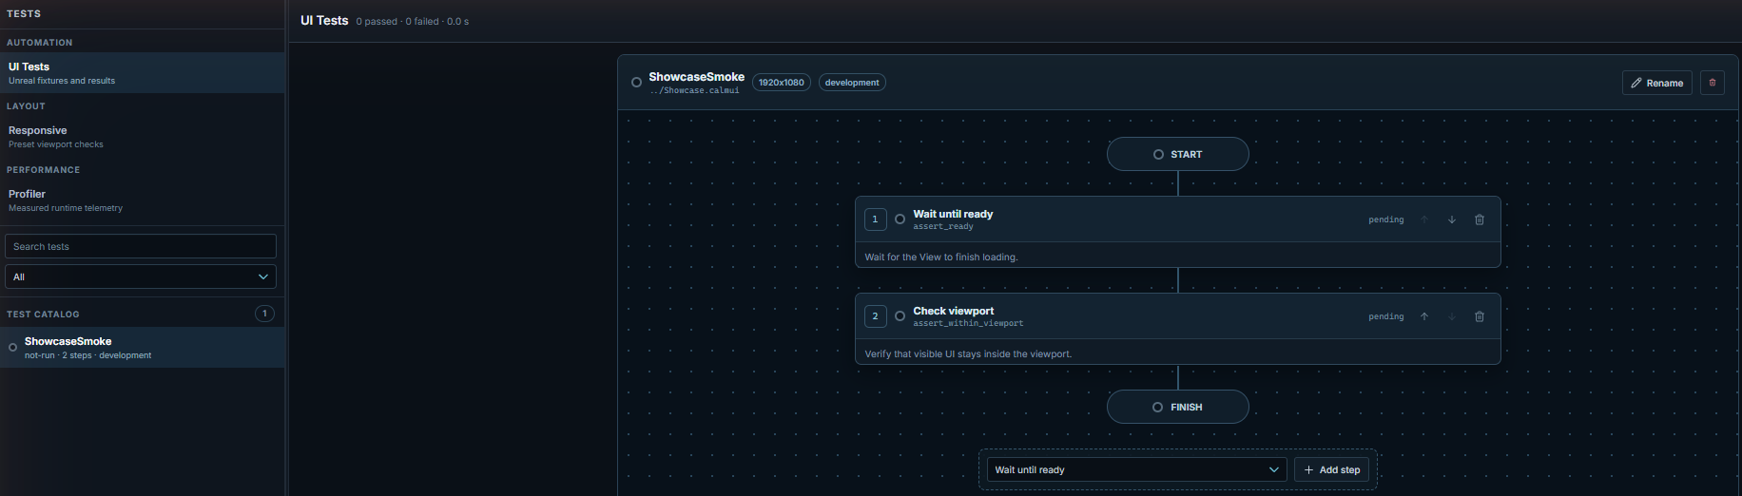Click the START node
1742x496 pixels.
coord(1177,154)
